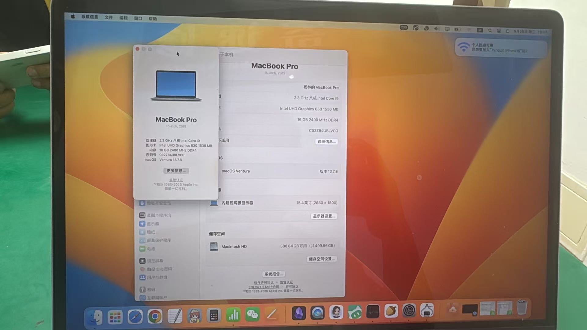This screenshot has height=330, width=587.
Task: Open Launchpad in the Dock
Action: click(x=115, y=317)
